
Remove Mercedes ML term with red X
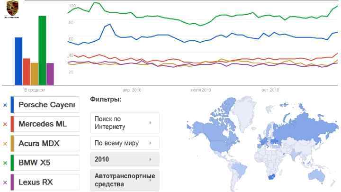tap(5, 124)
